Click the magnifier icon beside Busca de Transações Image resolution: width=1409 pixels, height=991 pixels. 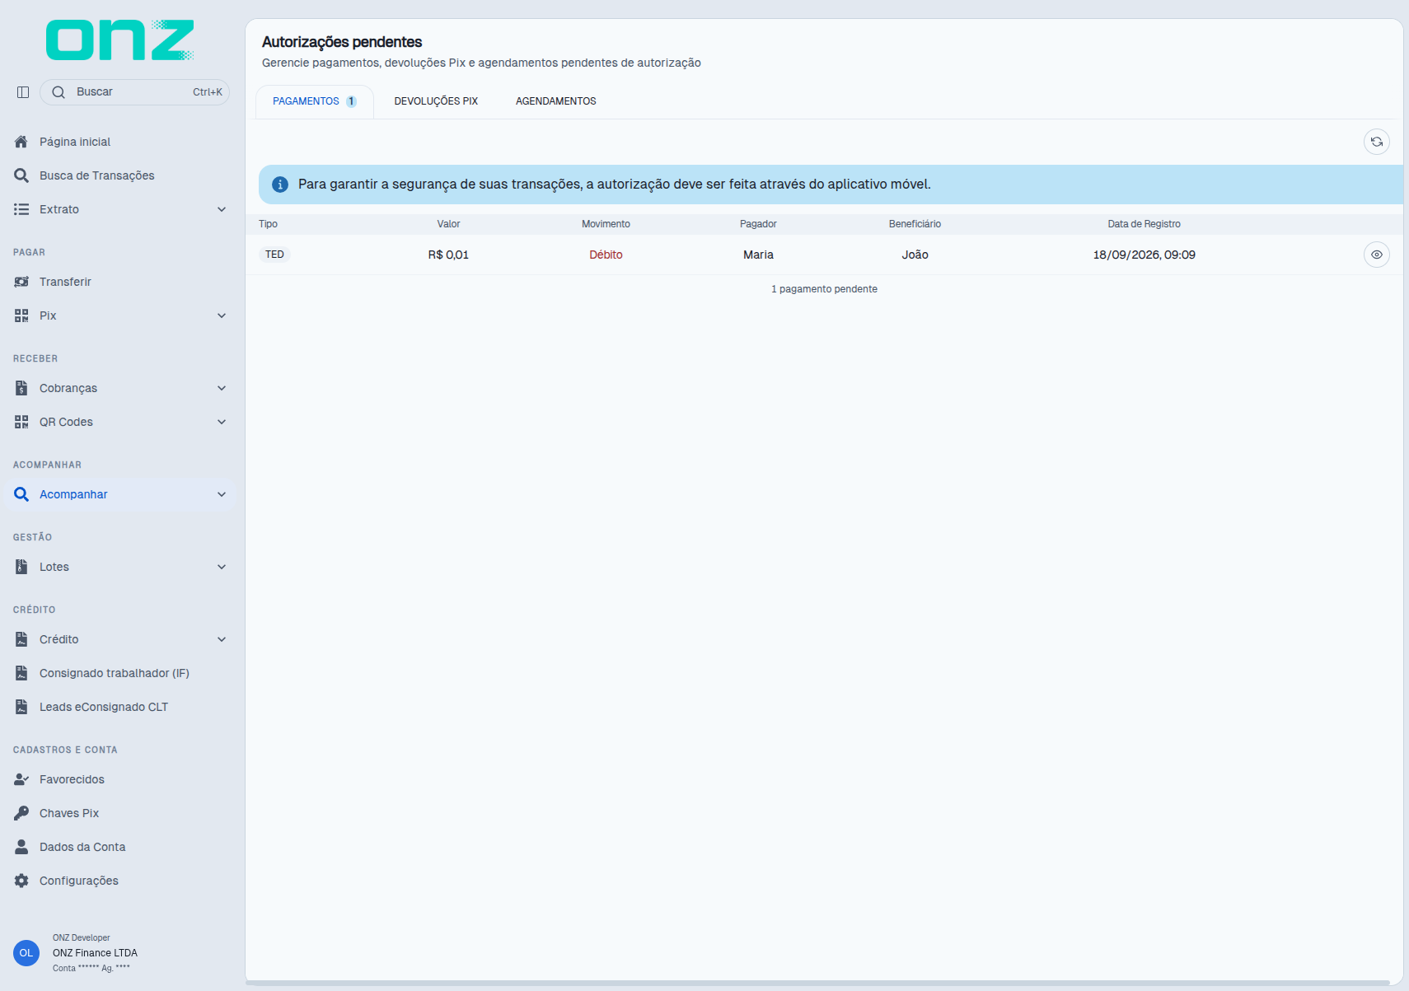pyautogui.click(x=21, y=175)
